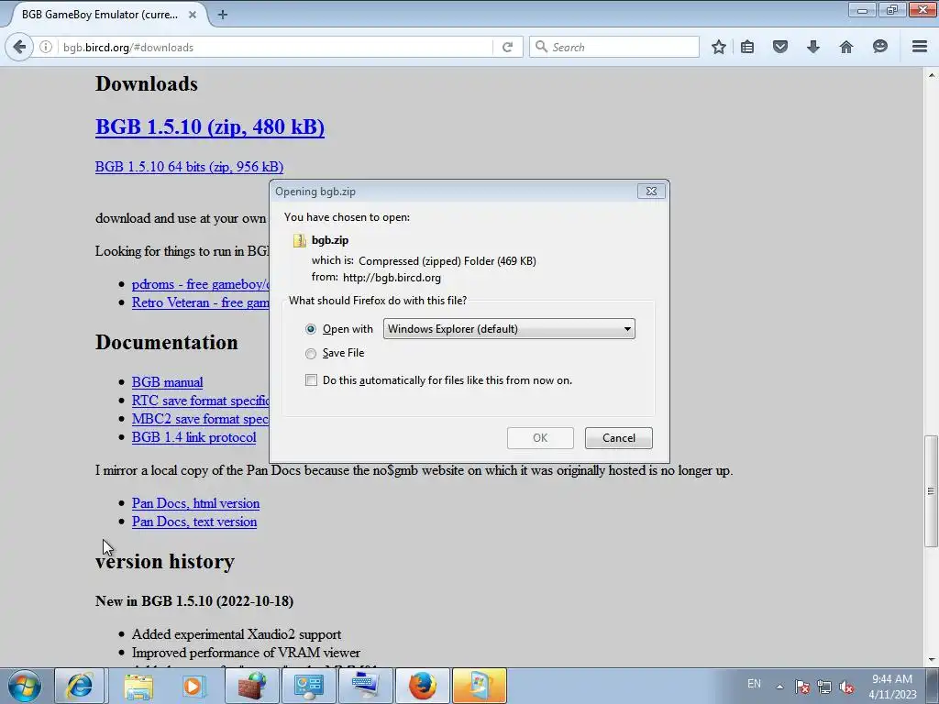Open the pdroms free gameboy link
This screenshot has height=704, width=939.
(201, 284)
